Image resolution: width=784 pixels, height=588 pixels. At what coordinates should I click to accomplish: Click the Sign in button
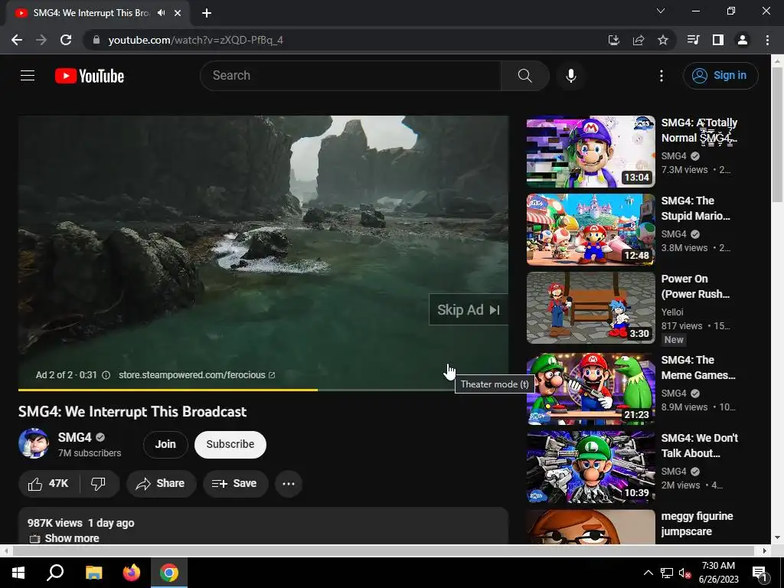click(720, 76)
